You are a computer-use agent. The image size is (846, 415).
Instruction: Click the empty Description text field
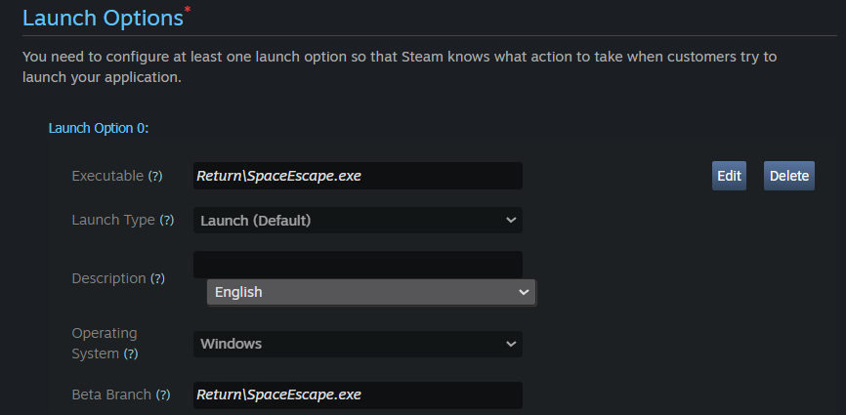[358, 264]
